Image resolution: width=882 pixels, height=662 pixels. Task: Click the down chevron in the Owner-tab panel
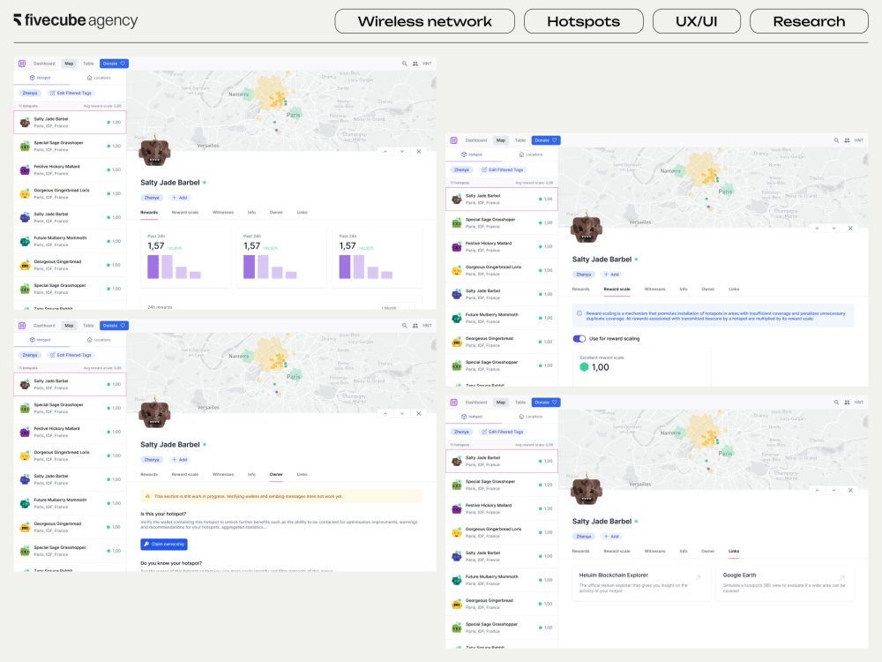pos(401,413)
